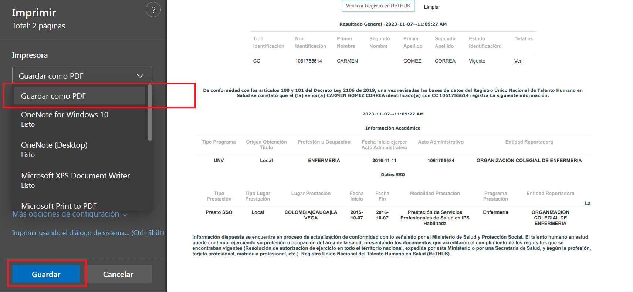This screenshot has width=633, height=292.
Task: Select Microsoft Print to PDF option
Action: click(x=59, y=206)
